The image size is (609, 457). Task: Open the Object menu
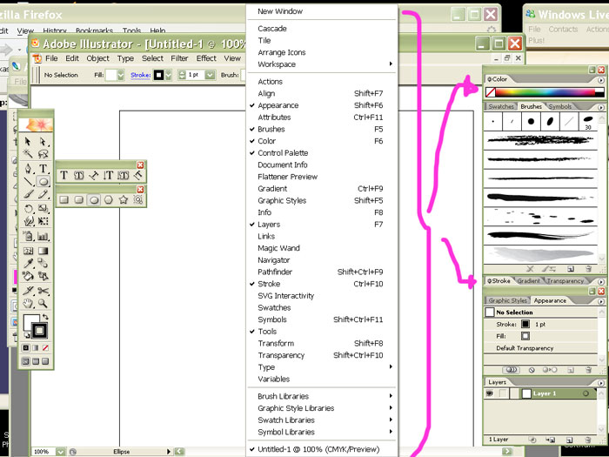(x=97, y=58)
